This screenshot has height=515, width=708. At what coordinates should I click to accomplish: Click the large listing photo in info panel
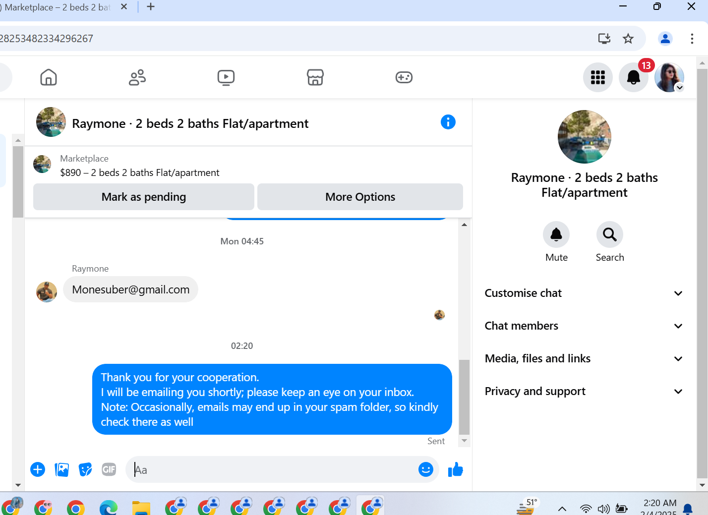point(585,137)
